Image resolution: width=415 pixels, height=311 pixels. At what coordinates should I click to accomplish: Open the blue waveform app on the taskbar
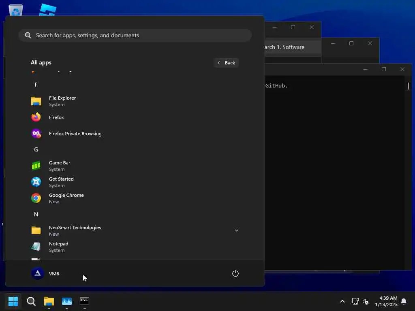click(67, 301)
